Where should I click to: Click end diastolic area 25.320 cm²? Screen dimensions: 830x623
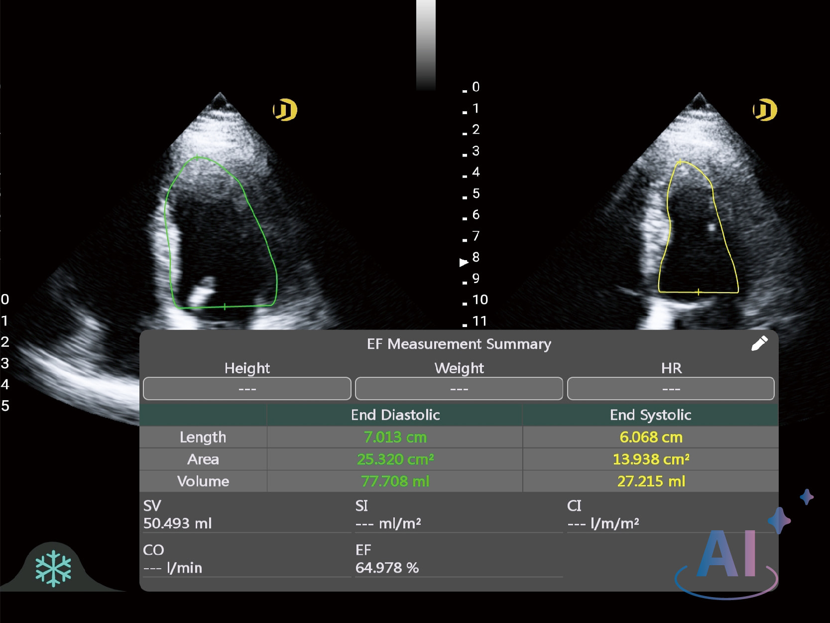tap(395, 459)
